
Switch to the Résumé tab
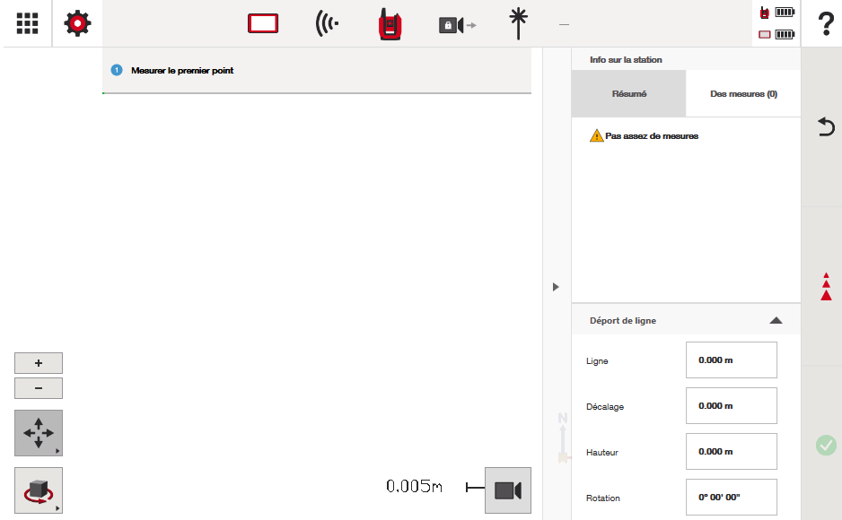coord(628,93)
